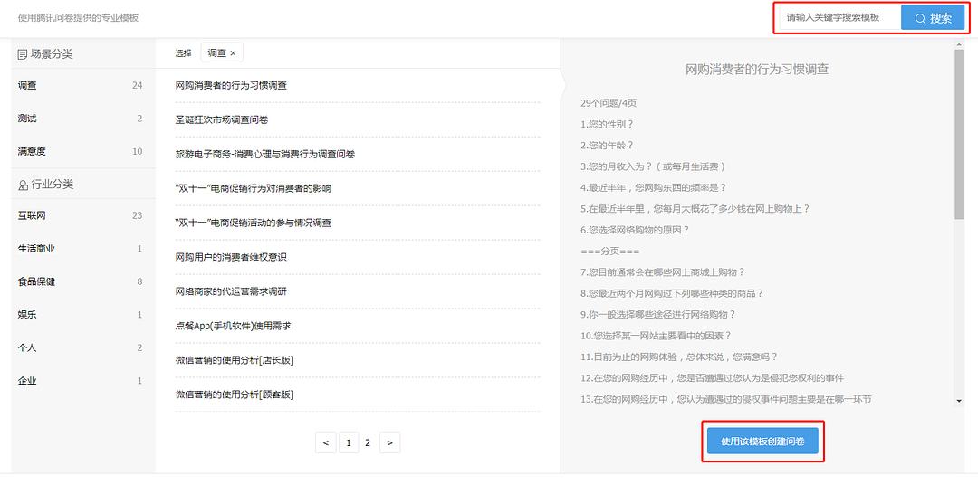
Task: Select the 娱乐 industry category
Action: click(27, 315)
